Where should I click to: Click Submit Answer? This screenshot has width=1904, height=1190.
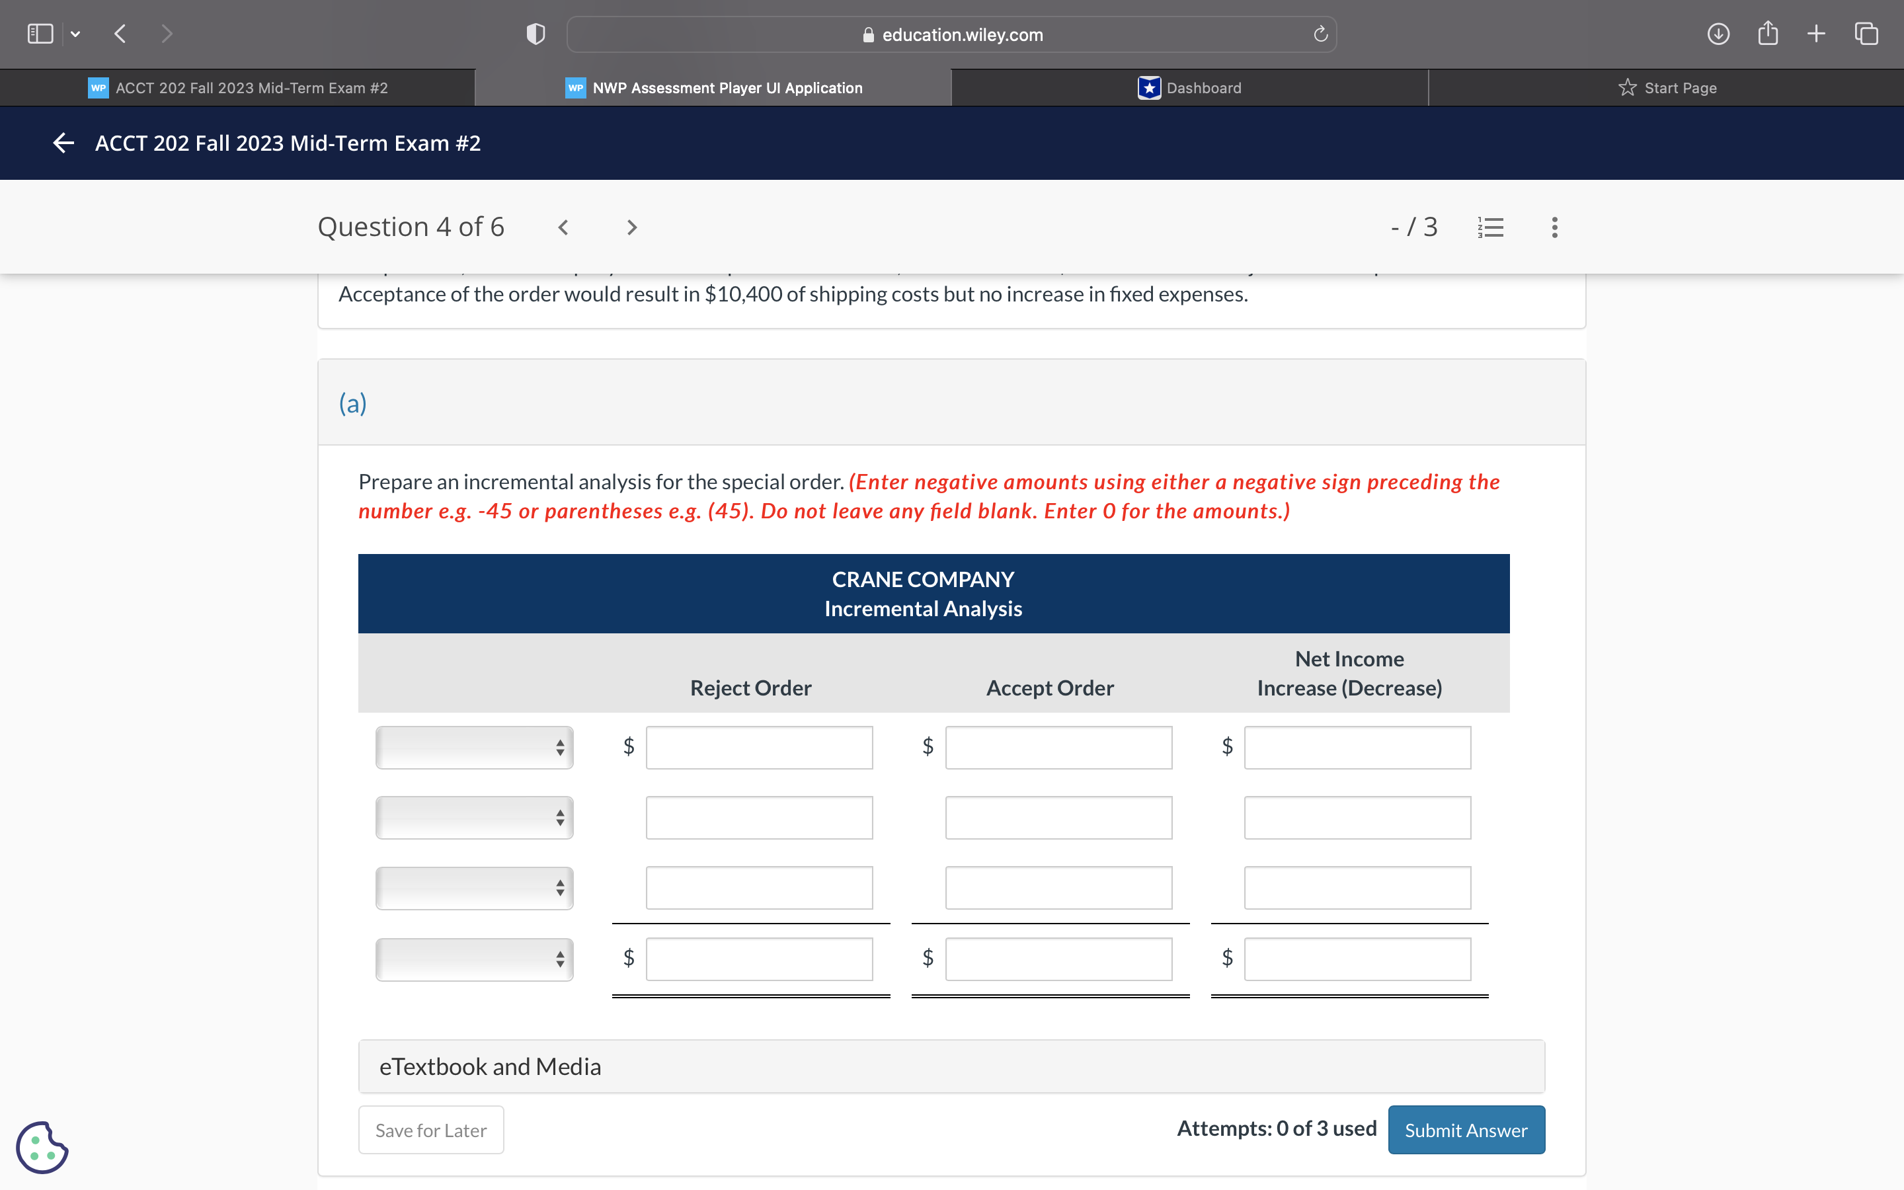pyautogui.click(x=1466, y=1129)
